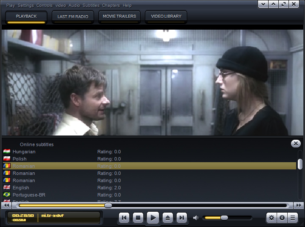
Task: Open the Settings menu
Action: point(26,6)
